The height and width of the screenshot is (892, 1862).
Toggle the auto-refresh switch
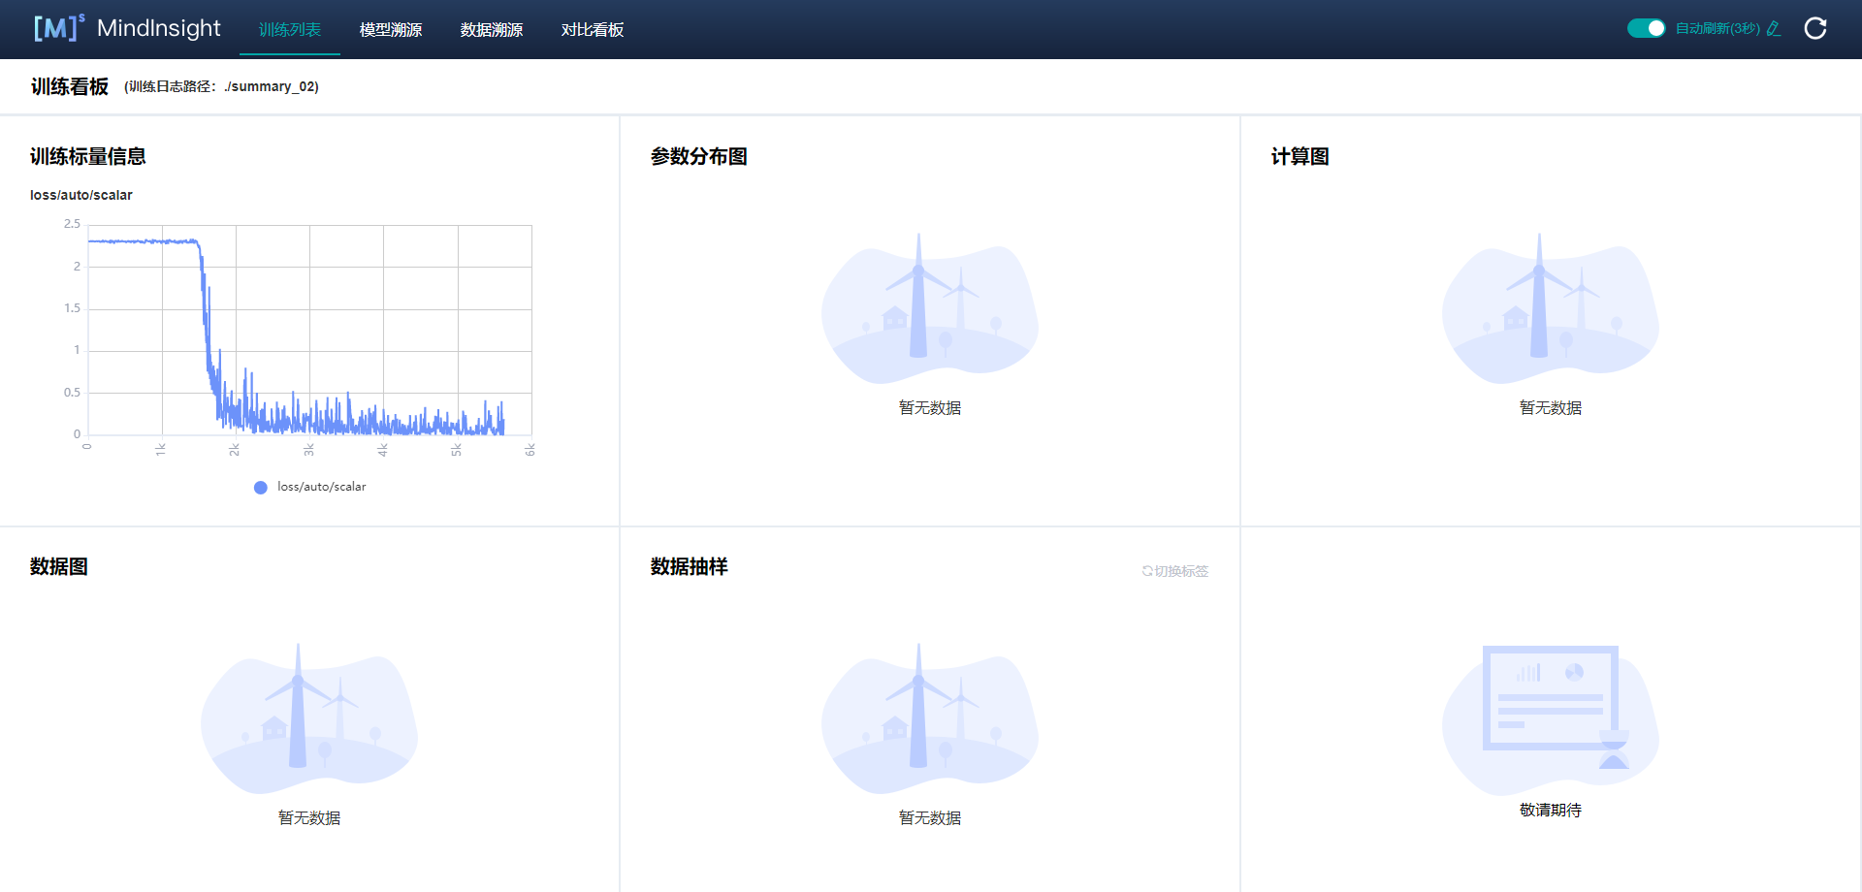point(1646,28)
